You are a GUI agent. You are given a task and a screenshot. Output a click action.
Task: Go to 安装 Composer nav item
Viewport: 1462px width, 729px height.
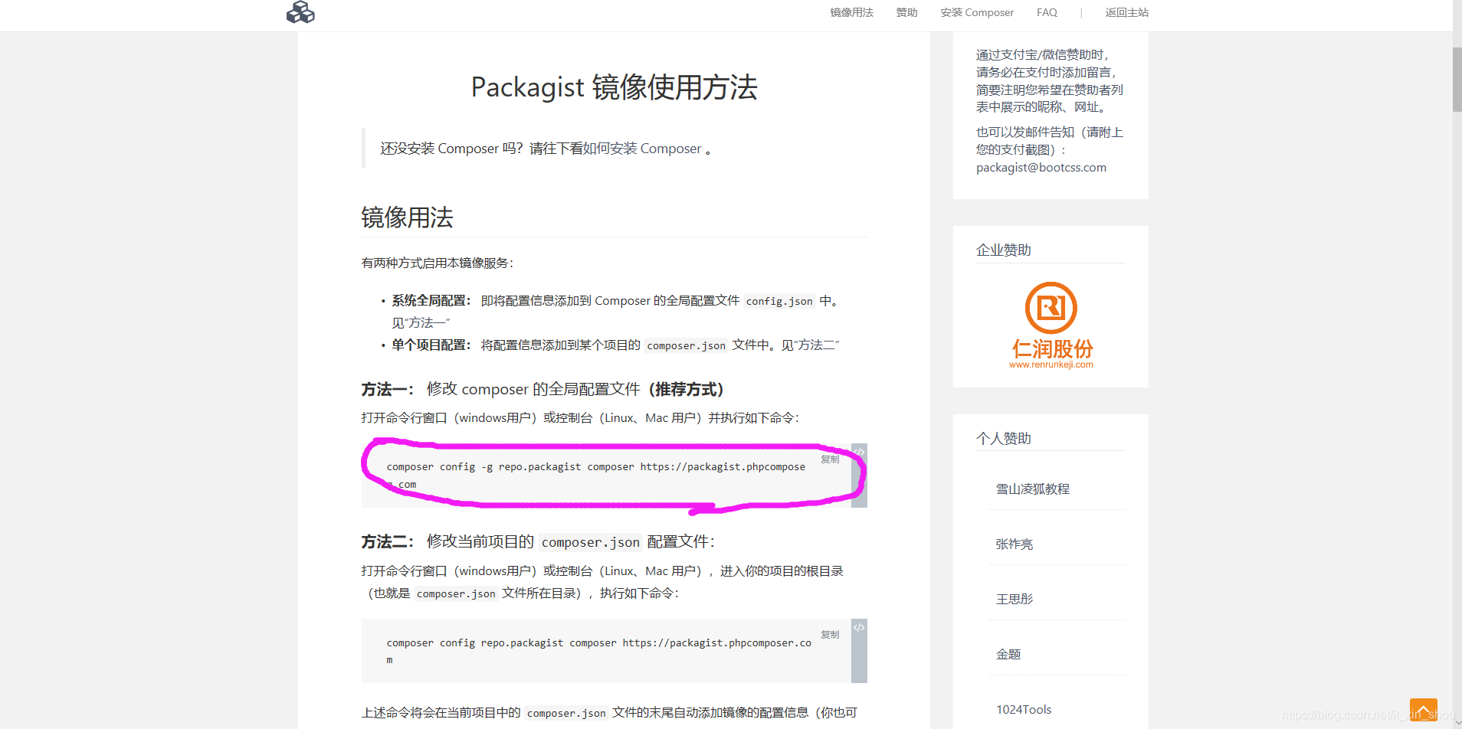[977, 12]
